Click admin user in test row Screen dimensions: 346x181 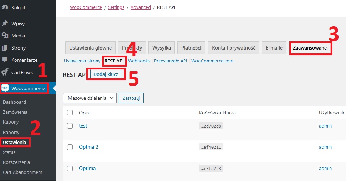click(325, 126)
